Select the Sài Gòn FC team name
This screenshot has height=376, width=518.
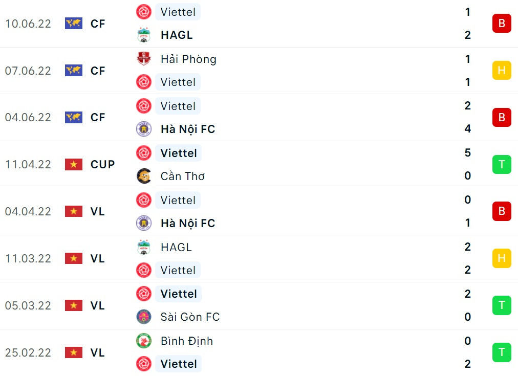[190, 317]
